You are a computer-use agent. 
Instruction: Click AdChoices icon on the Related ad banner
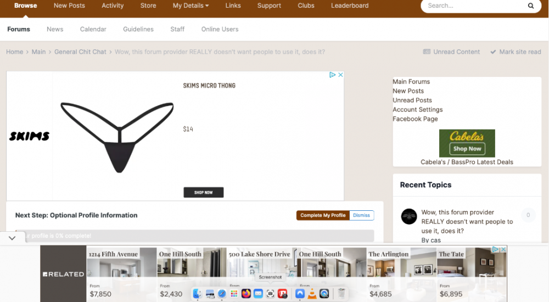coord(495,249)
